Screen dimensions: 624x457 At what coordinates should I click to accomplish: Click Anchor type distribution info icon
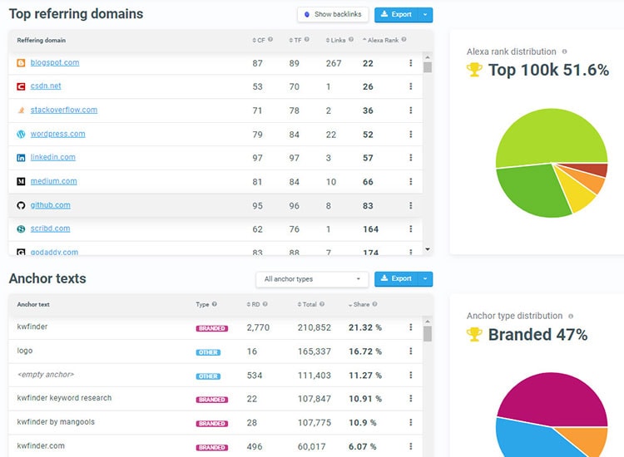pyautogui.click(x=571, y=317)
